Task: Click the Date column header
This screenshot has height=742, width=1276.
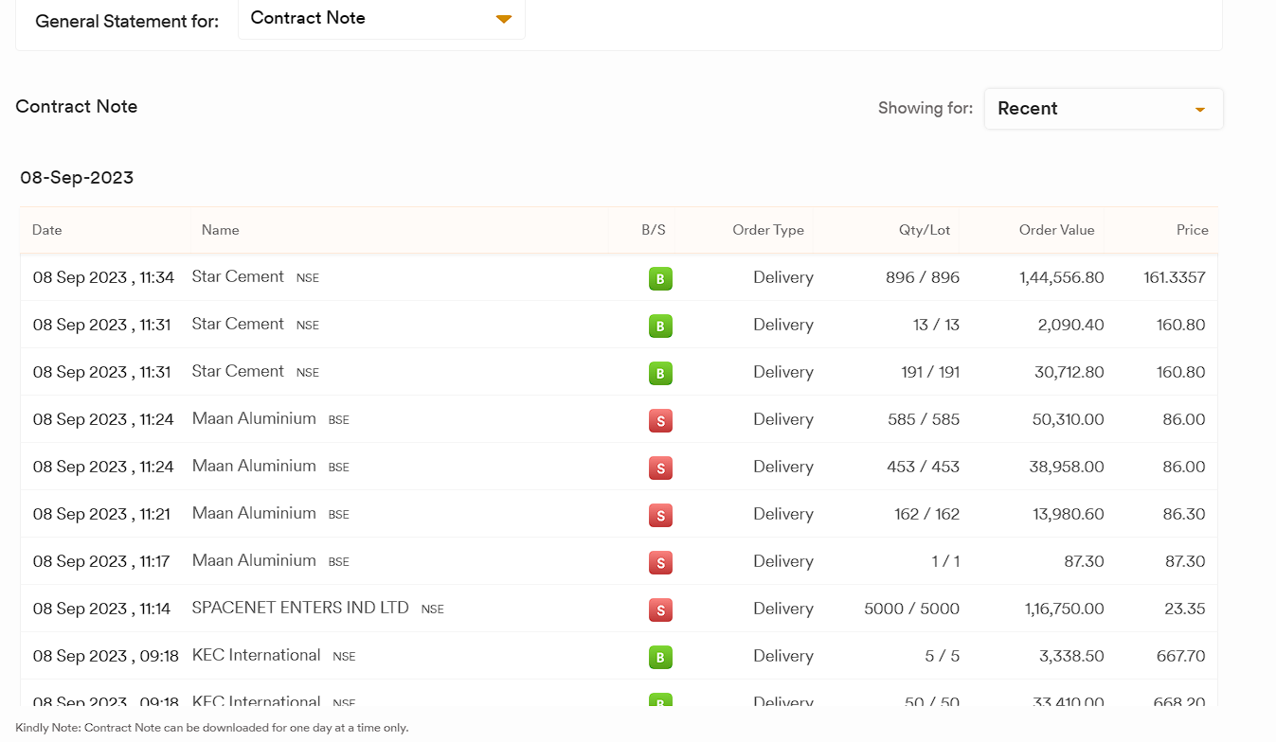Action: pyautogui.click(x=47, y=230)
